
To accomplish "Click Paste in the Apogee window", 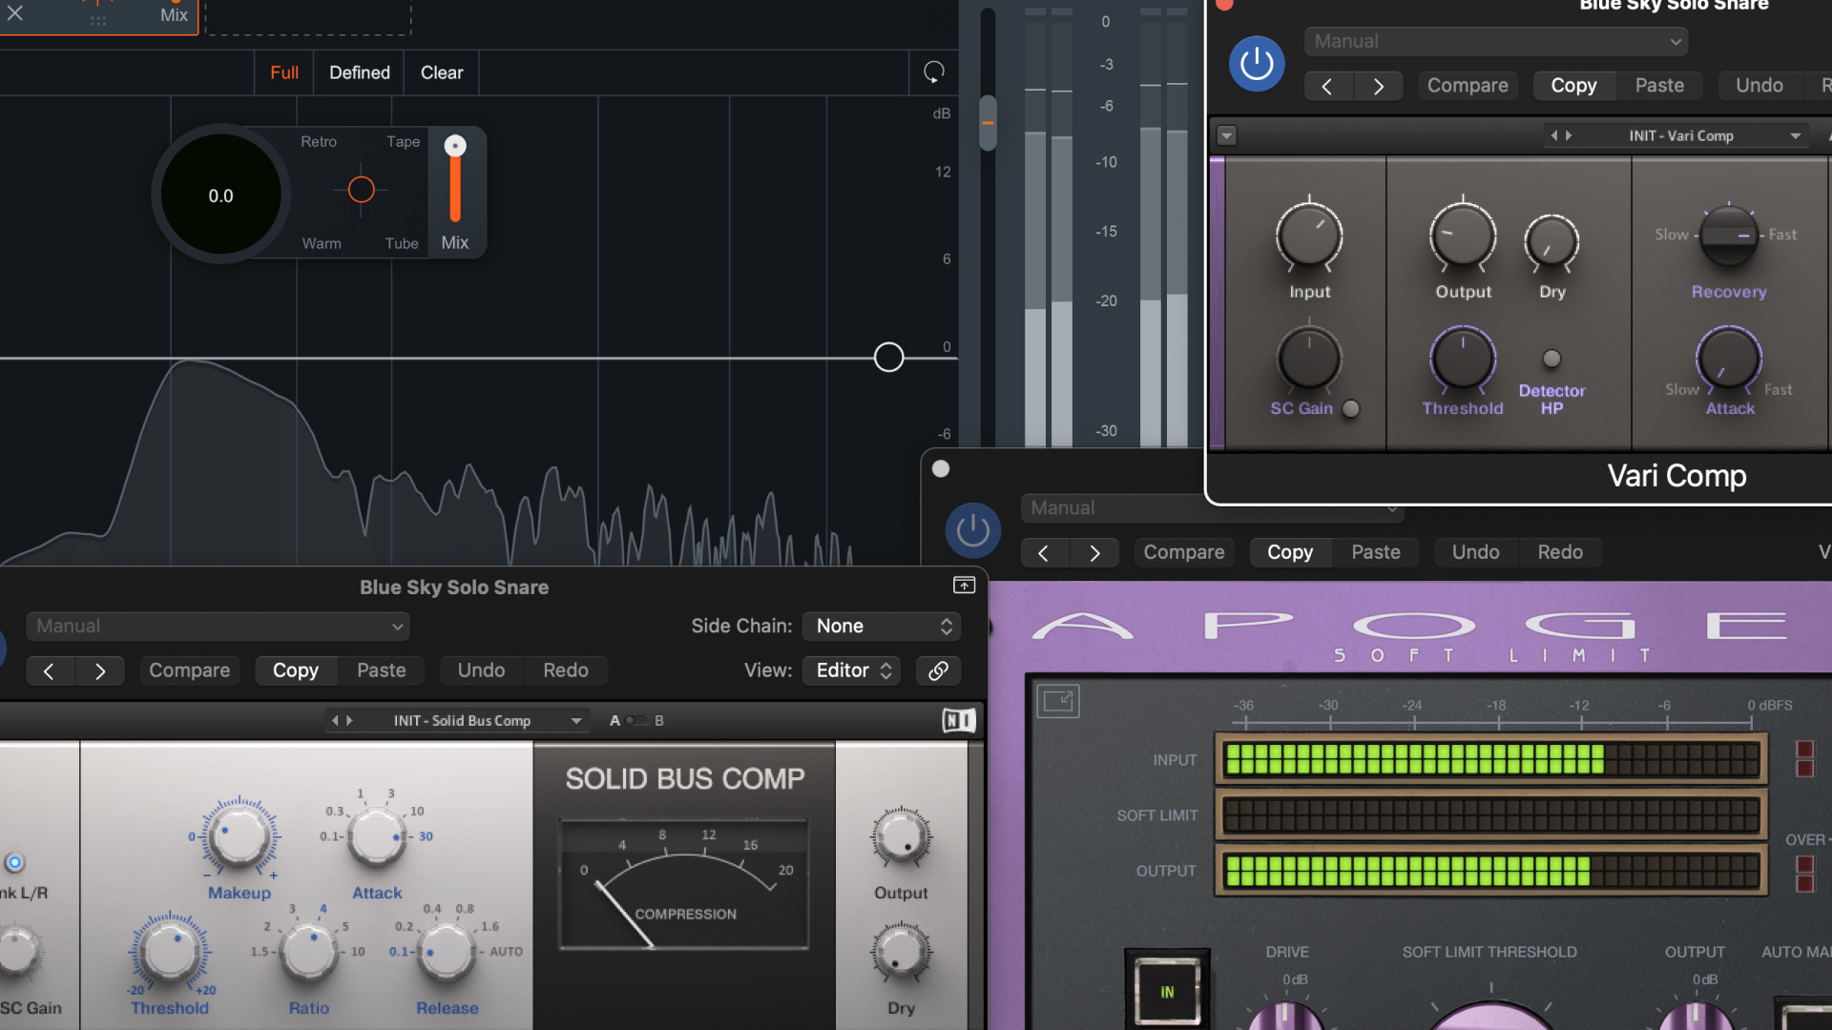I will pyautogui.click(x=1376, y=552).
